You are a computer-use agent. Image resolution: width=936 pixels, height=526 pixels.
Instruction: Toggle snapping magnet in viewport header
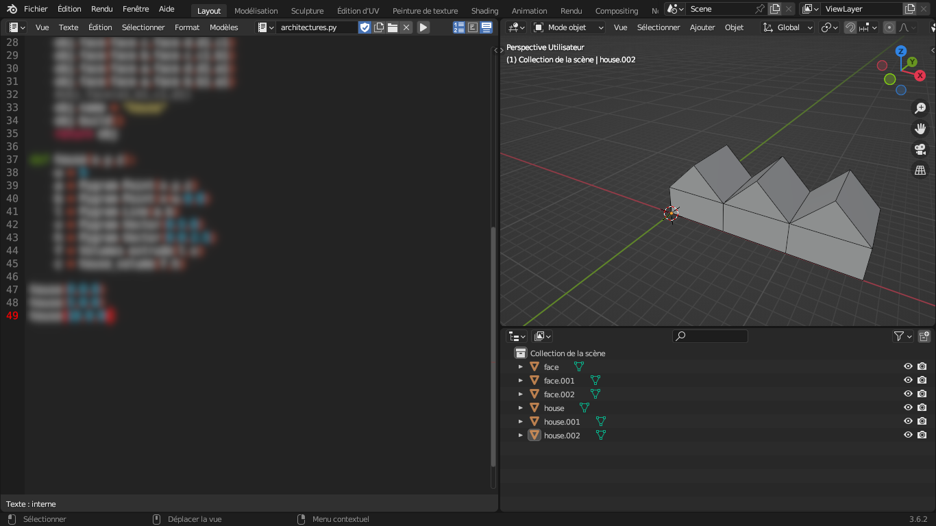[850, 27]
